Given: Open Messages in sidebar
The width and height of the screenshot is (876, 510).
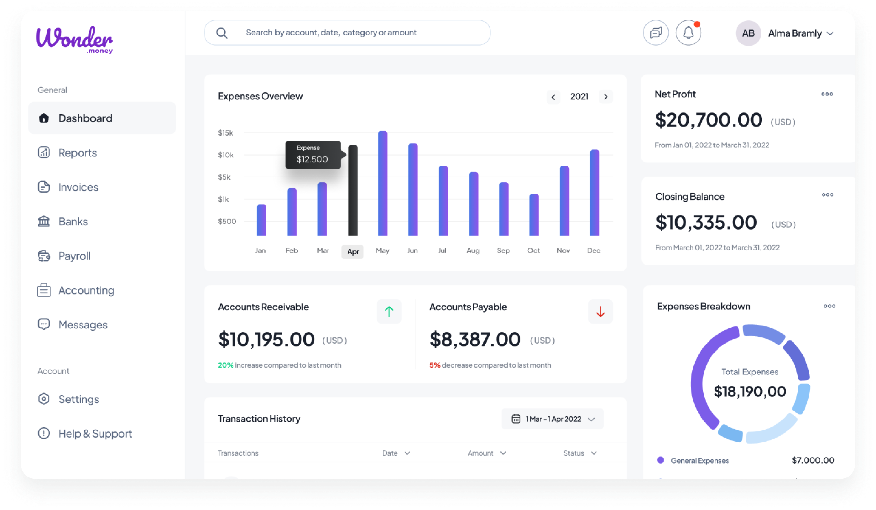Looking at the screenshot, I should [x=102, y=325].
